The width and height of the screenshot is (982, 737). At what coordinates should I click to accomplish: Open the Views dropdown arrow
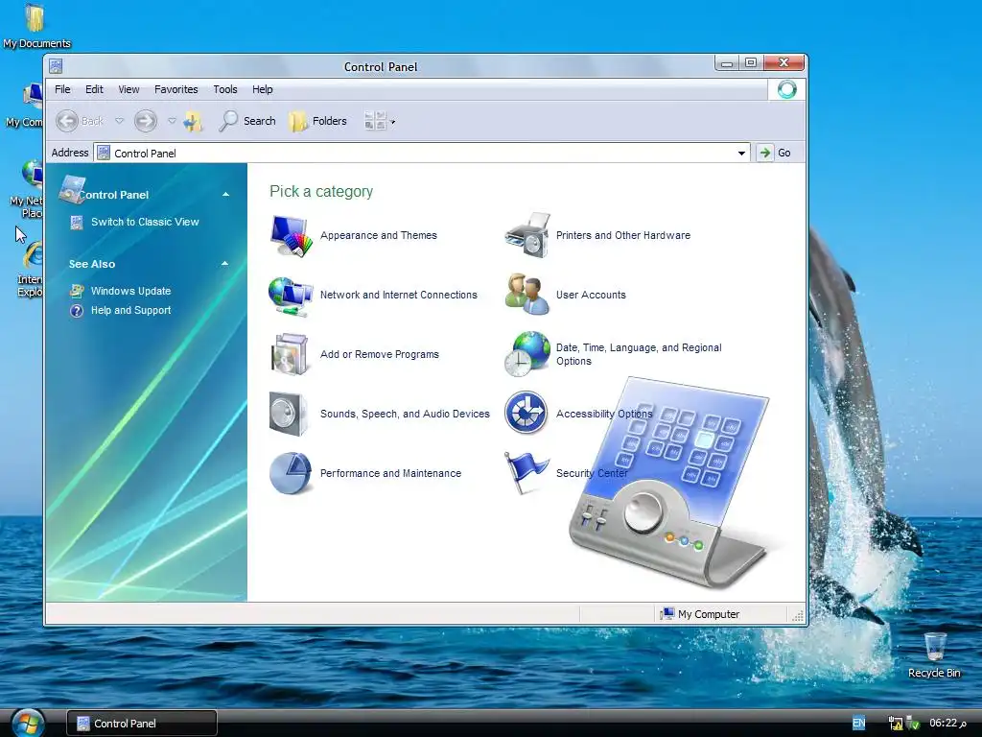click(x=393, y=122)
